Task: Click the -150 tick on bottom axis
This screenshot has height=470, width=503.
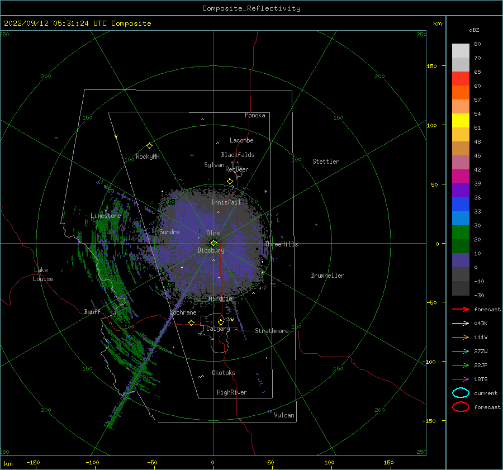Action: (x=33, y=462)
